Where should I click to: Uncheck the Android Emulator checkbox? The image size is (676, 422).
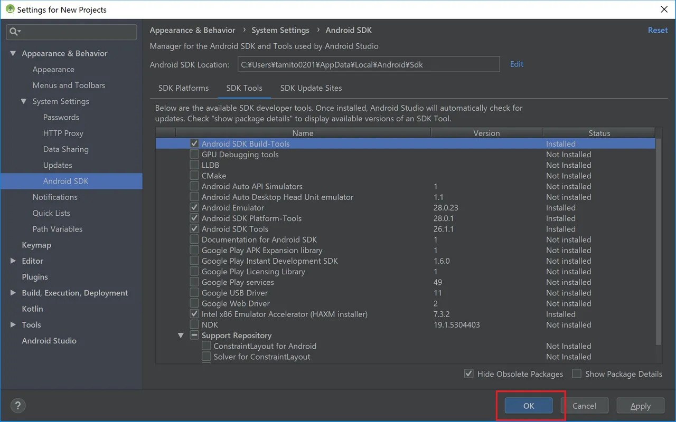coord(194,208)
